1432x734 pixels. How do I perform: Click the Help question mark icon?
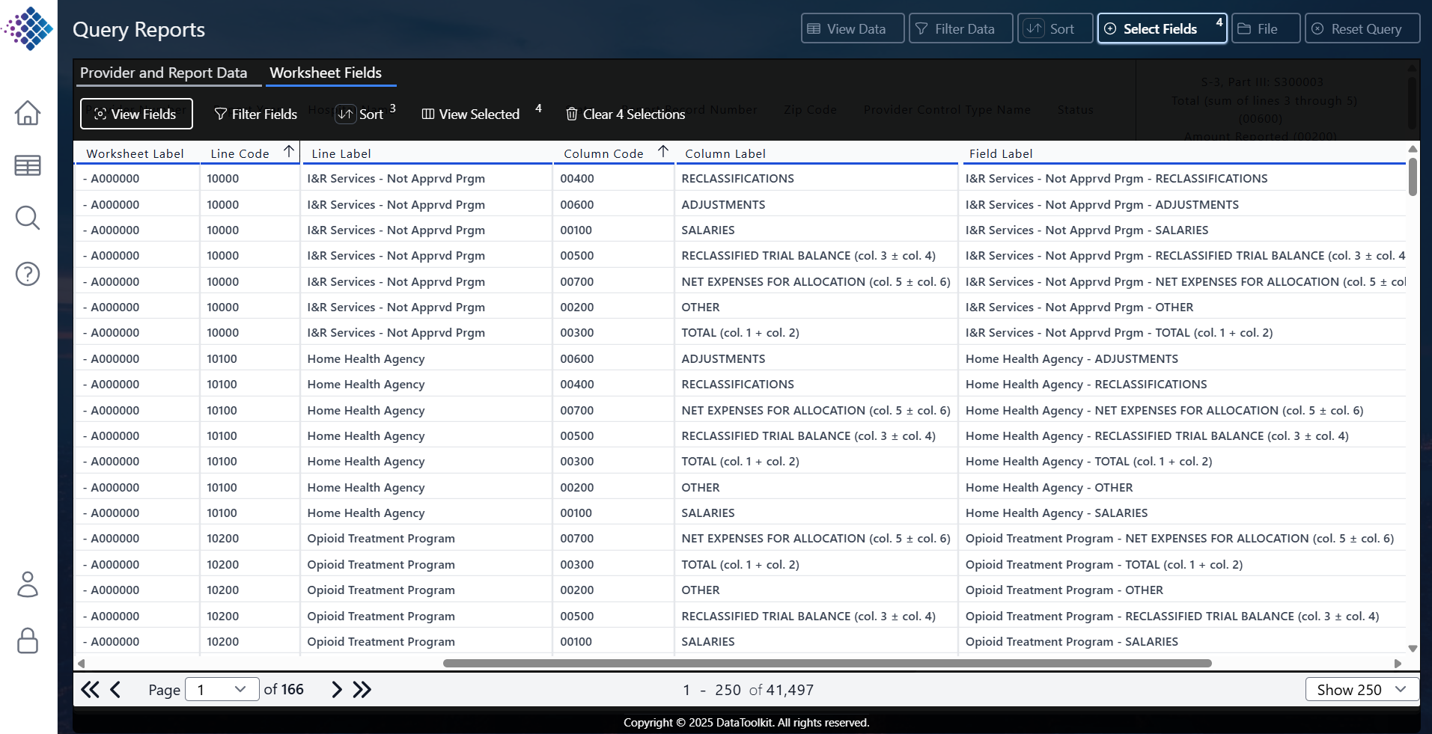point(28,274)
